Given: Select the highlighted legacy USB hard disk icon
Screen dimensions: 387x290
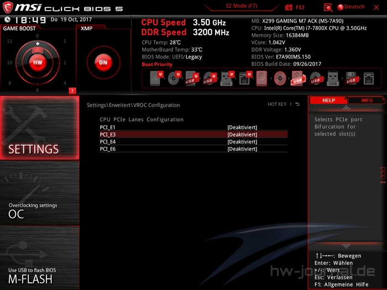Looking at the screenshot, I should click(298, 78).
